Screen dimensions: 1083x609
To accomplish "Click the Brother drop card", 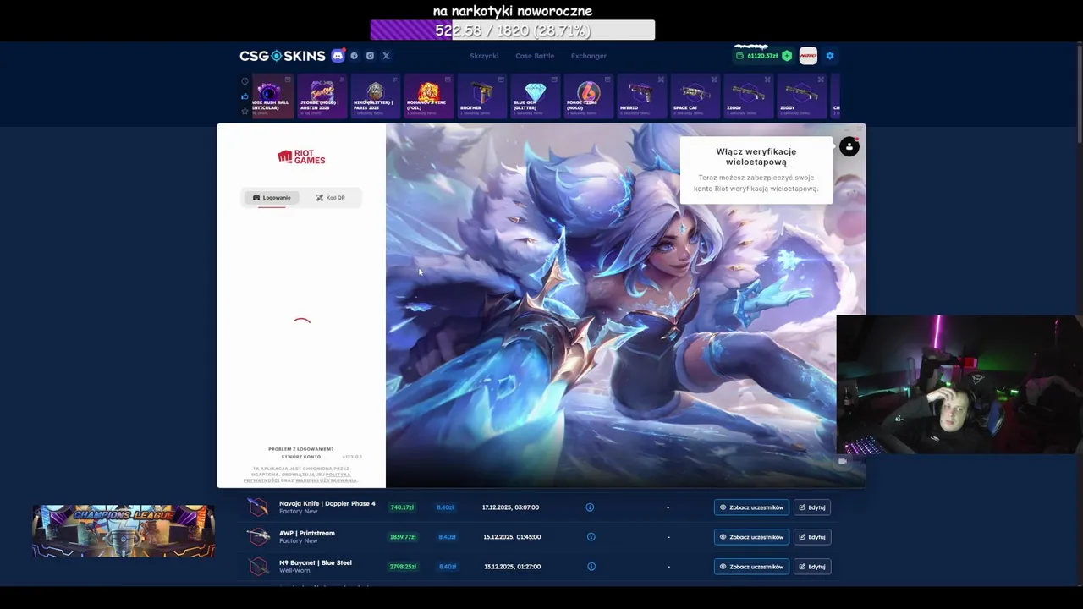I will 481,96.
